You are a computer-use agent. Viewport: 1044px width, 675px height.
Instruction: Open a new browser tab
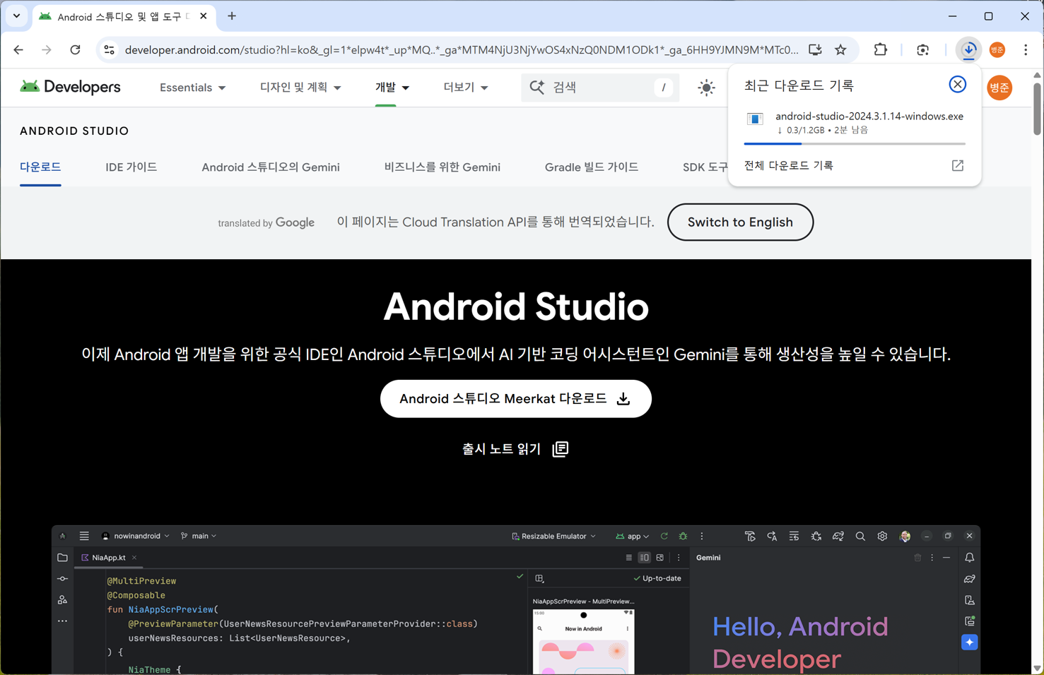232,16
